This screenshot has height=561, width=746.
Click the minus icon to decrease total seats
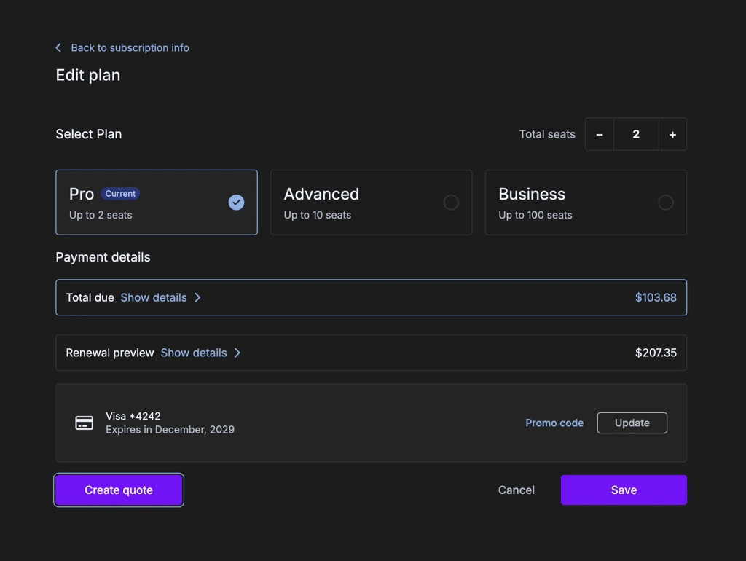pos(600,134)
